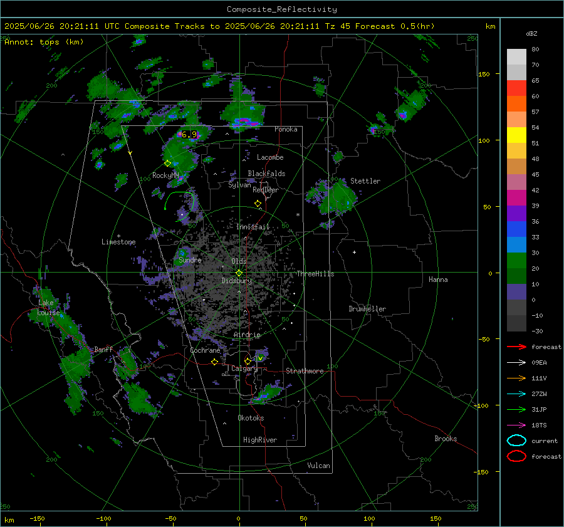Click the ThreeHills label
Viewport: 564px width, 527px height.
[x=315, y=274]
